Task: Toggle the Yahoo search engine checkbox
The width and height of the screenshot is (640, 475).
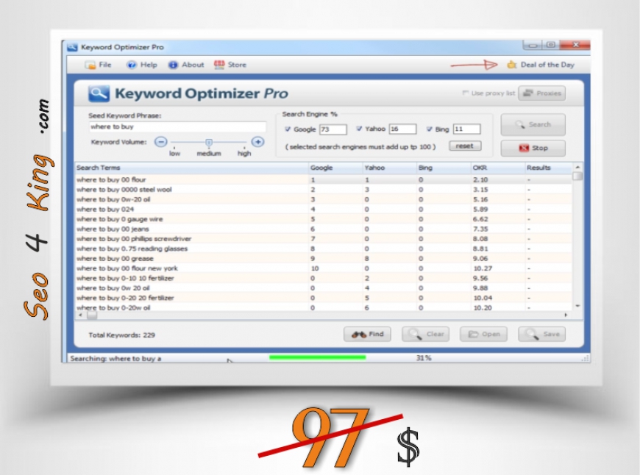Action: 359,129
